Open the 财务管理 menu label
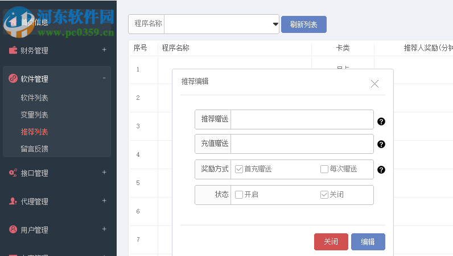 (34, 51)
